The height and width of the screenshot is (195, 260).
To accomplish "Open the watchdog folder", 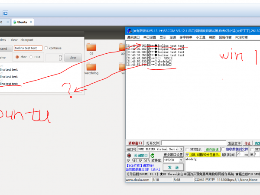I will [x=91, y=67].
